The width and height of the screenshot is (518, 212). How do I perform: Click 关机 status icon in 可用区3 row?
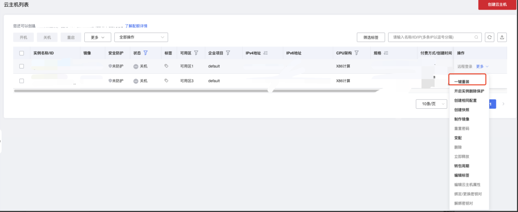pos(136,81)
